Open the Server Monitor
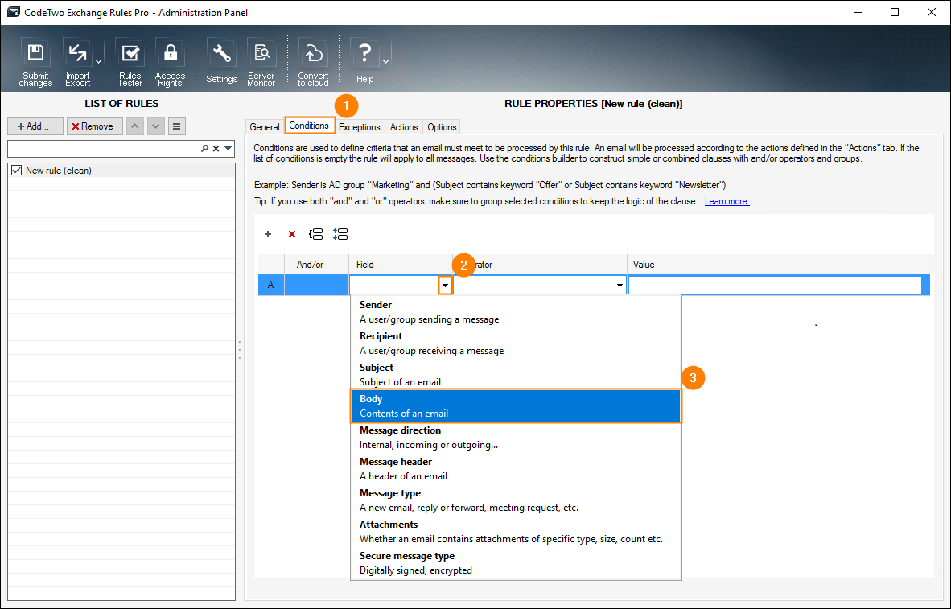The height and width of the screenshot is (609, 951). point(261,62)
